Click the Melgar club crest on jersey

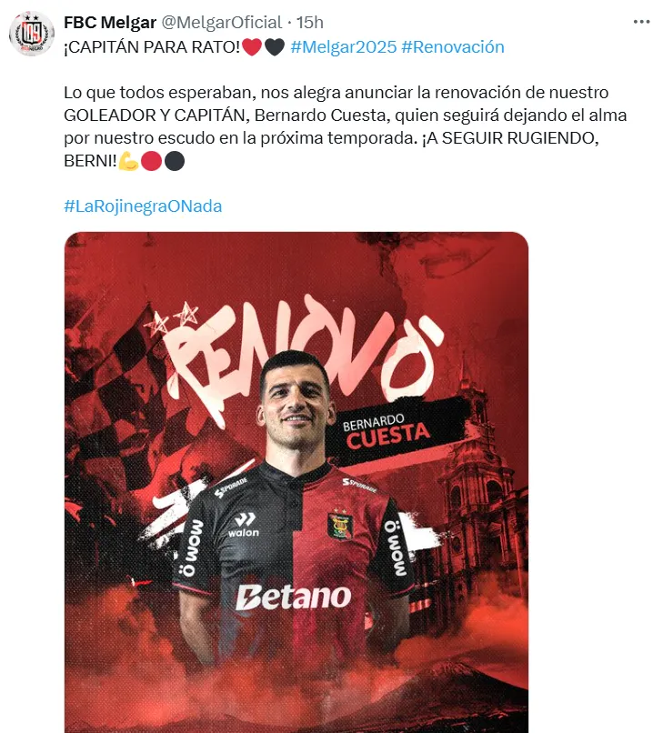point(340,524)
